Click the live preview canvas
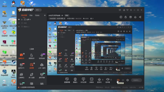This screenshot has width=164, height=92. pyautogui.click(x=96, y=48)
